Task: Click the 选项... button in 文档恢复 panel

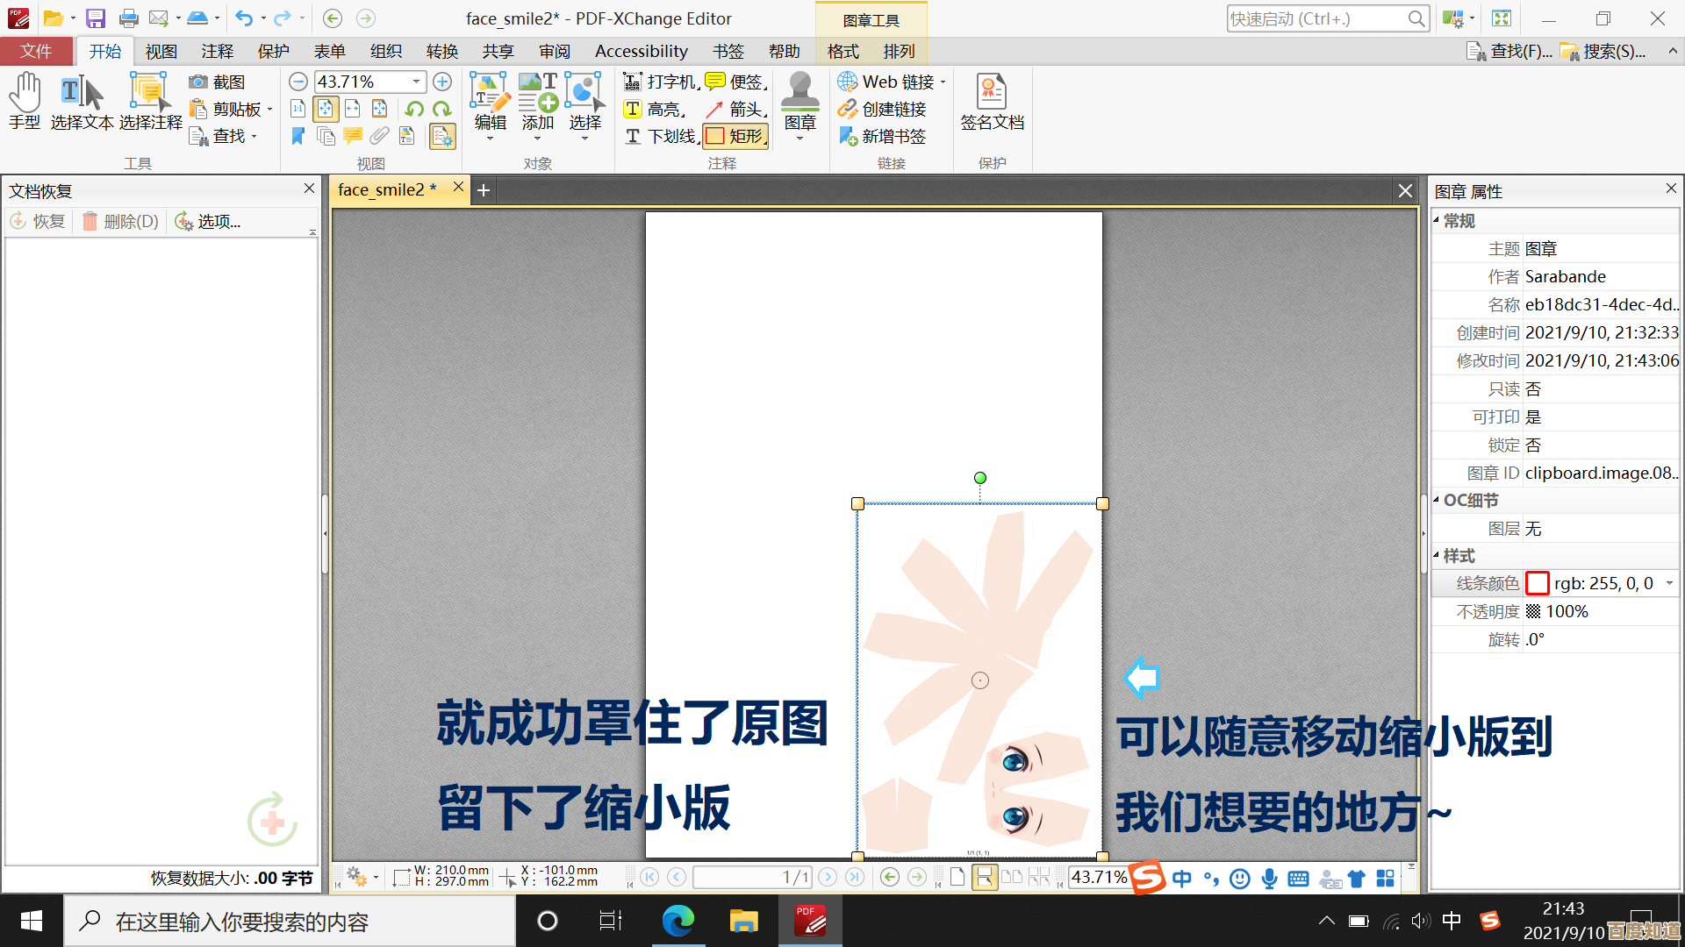Action: pyautogui.click(x=209, y=221)
